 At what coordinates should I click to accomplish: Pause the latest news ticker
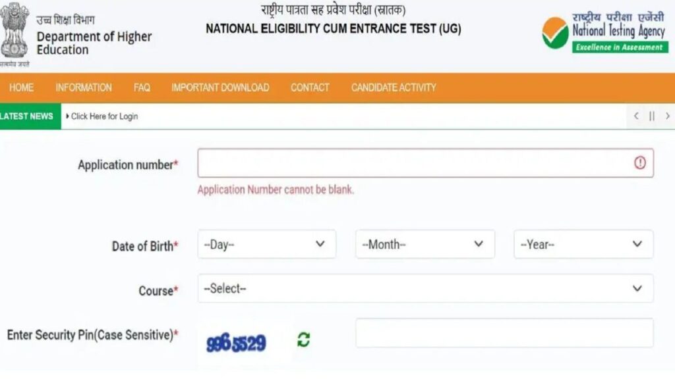[652, 116]
